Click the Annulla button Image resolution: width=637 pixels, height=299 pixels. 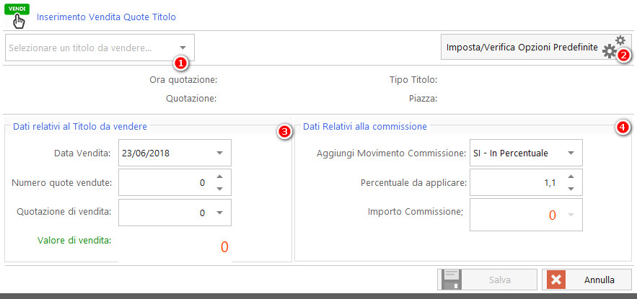point(587,280)
